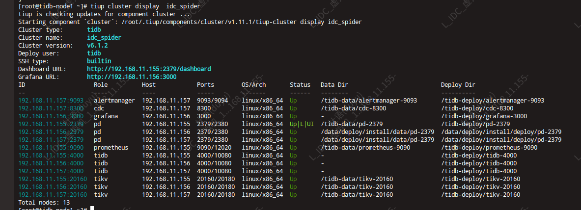581x210 pixels.
Task: Click the host 192.168.11.156 in grafana row
Action: click(166, 116)
